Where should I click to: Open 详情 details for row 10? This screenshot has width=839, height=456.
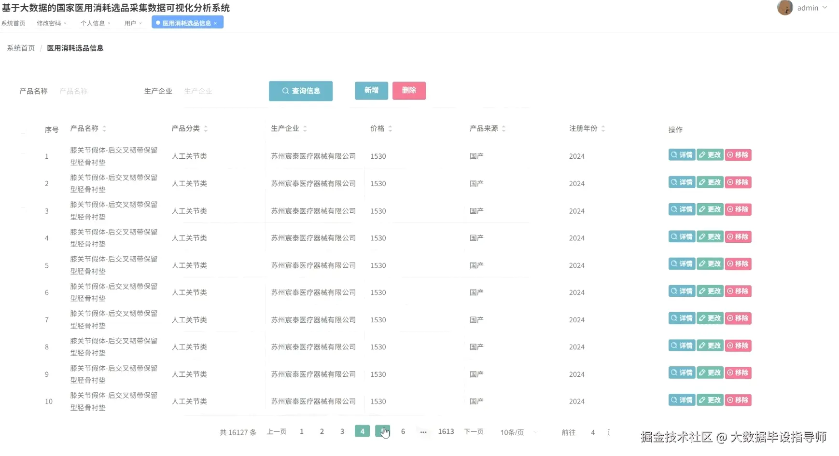(x=682, y=400)
